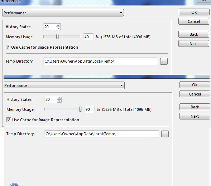211x186 pixels.
Task: Click Memory Usage field showing 90
Action: tap(89, 109)
